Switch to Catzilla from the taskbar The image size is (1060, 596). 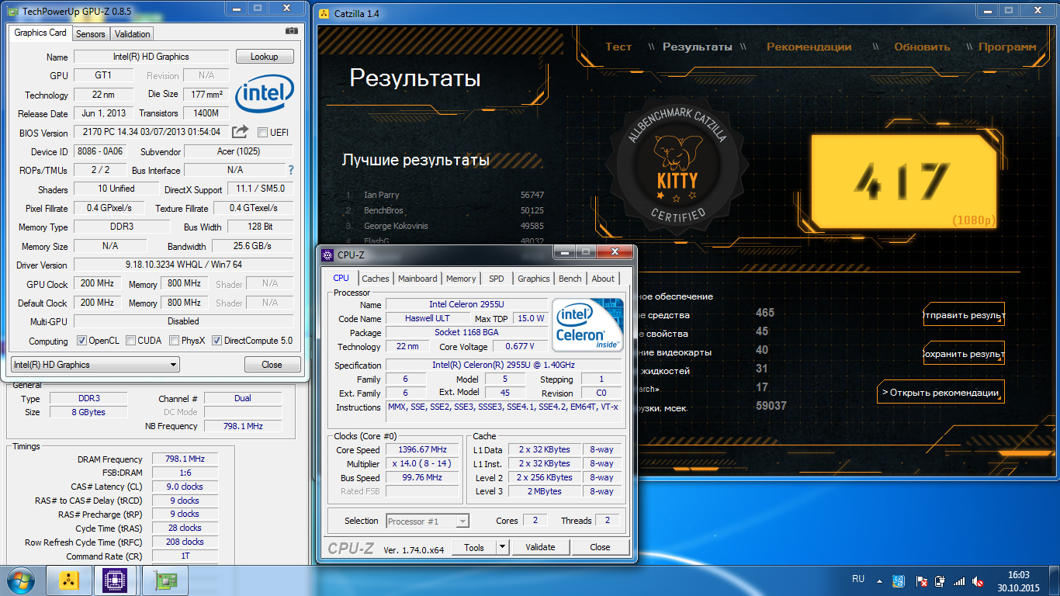coord(69,580)
